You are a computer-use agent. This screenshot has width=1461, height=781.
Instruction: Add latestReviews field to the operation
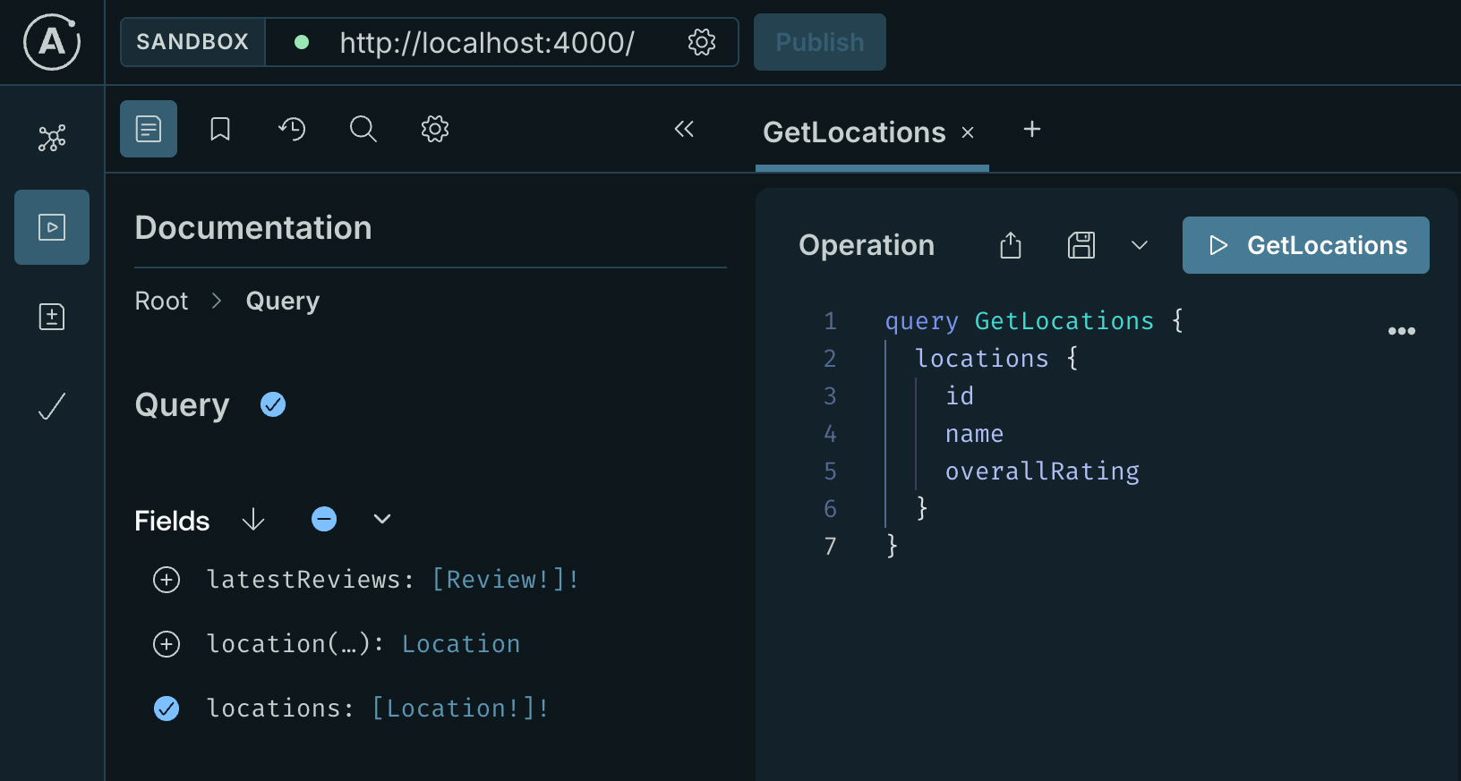167,580
